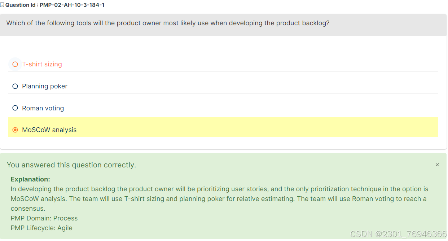
Task: Select the T-shirt sizing radio button
Action: [15, 64]
